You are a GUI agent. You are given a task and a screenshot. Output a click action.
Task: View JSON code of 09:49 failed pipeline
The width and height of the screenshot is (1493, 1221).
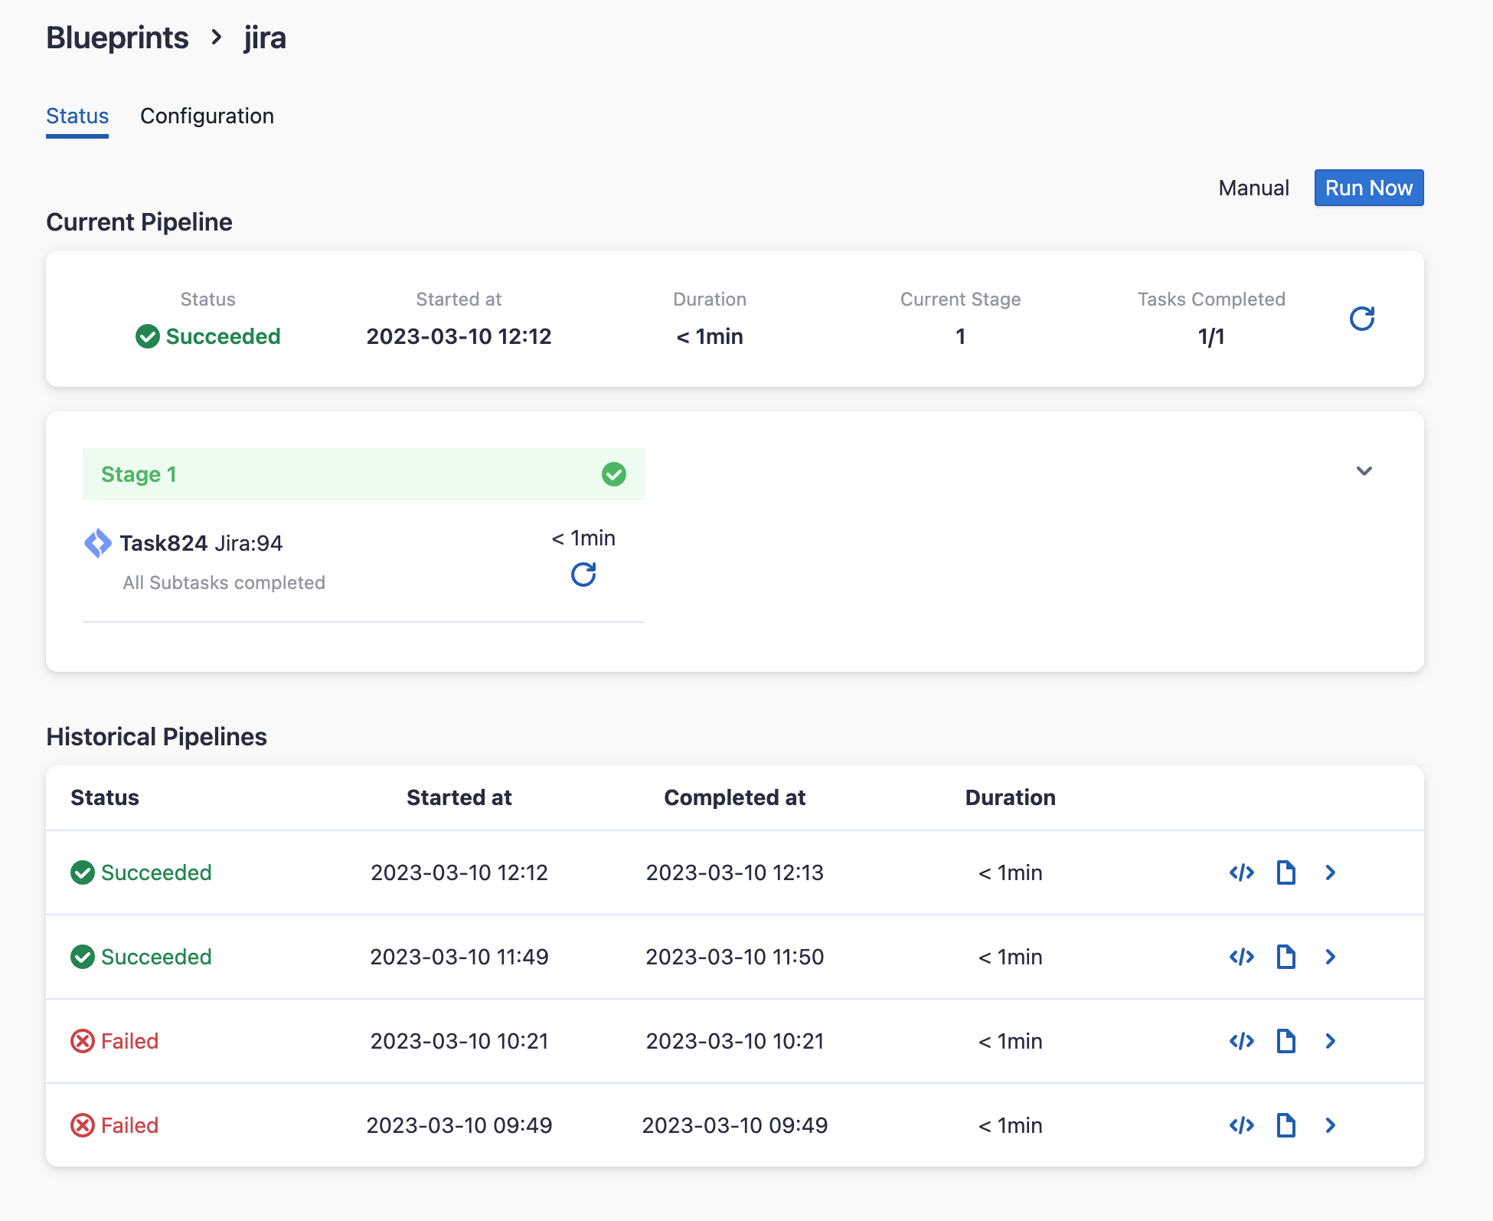1241,1125
